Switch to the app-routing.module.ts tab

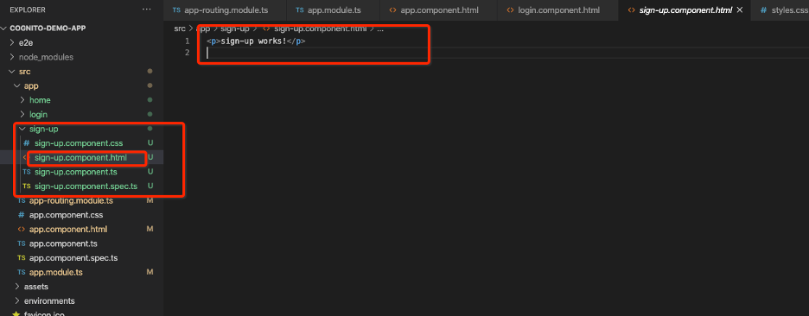pyautogui.click(x=225, y=10)
